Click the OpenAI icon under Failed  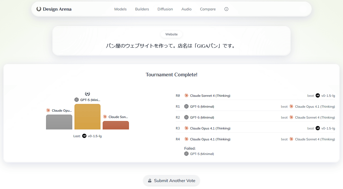click(186, 154)
